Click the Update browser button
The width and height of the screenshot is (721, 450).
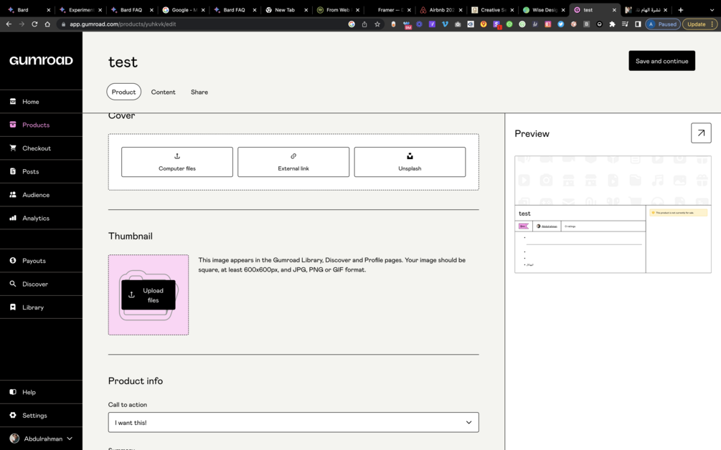point(700,24)
